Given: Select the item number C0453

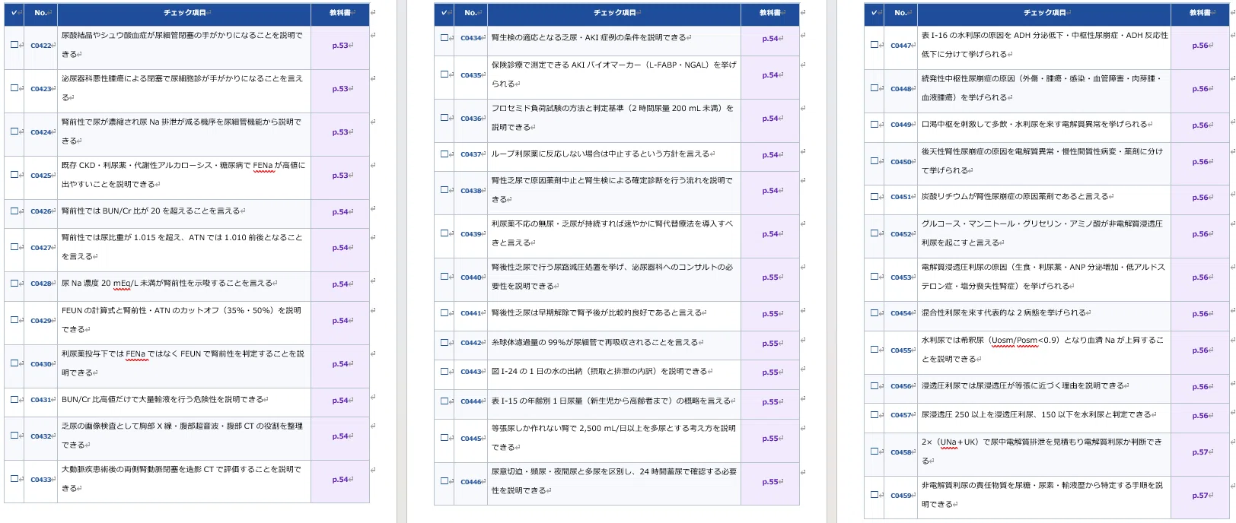Looking at the screenshot, I should point(900,277).
